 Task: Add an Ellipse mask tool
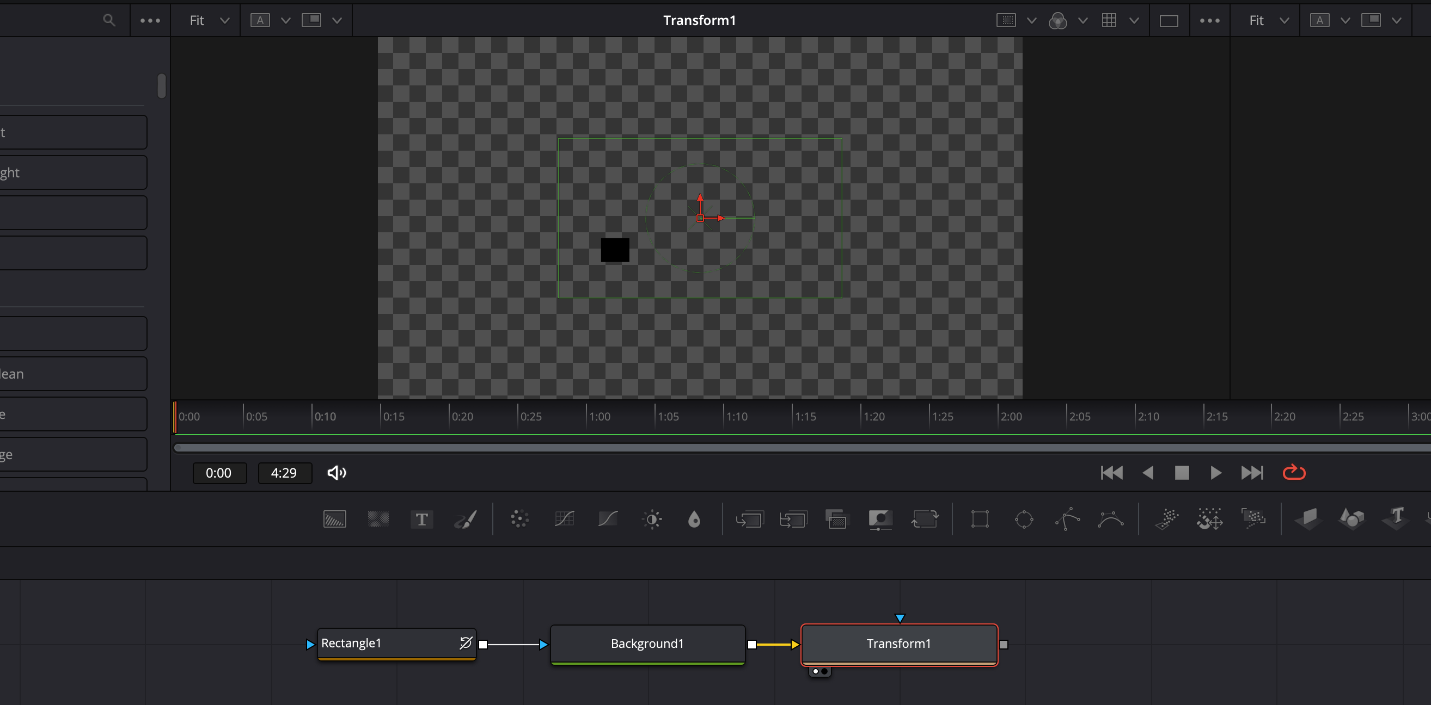tap(1024, 519)
